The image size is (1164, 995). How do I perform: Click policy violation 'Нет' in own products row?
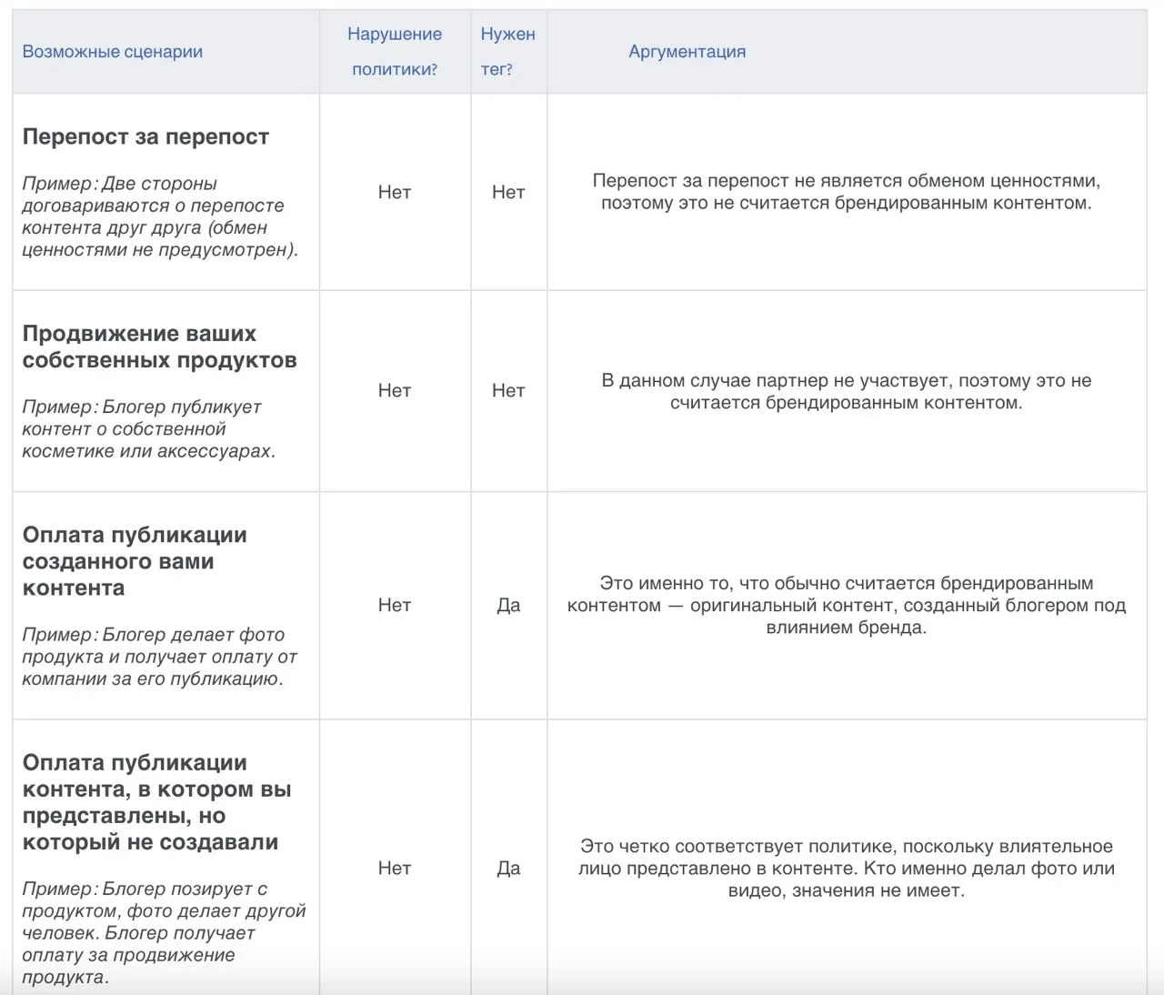pyautogui.click(x=395, y=390)
